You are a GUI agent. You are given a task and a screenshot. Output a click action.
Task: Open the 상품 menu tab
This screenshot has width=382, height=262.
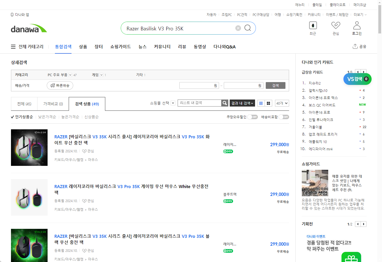(x=83, y=47)
